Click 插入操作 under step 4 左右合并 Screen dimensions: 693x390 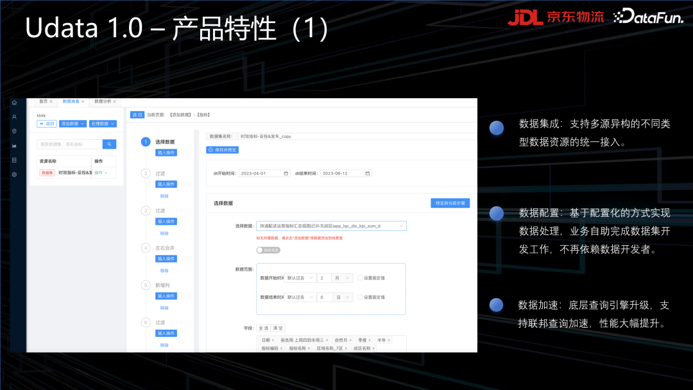[166, 259]
